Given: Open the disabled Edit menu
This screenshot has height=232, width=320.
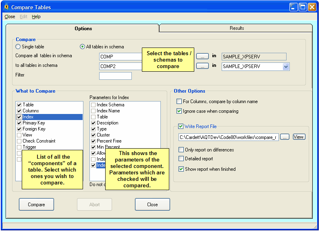Looking at the screenshot, I should (x=23, y=17).
